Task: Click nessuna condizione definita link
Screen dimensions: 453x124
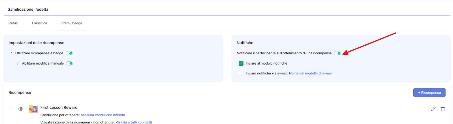Action: click(103, 115)
